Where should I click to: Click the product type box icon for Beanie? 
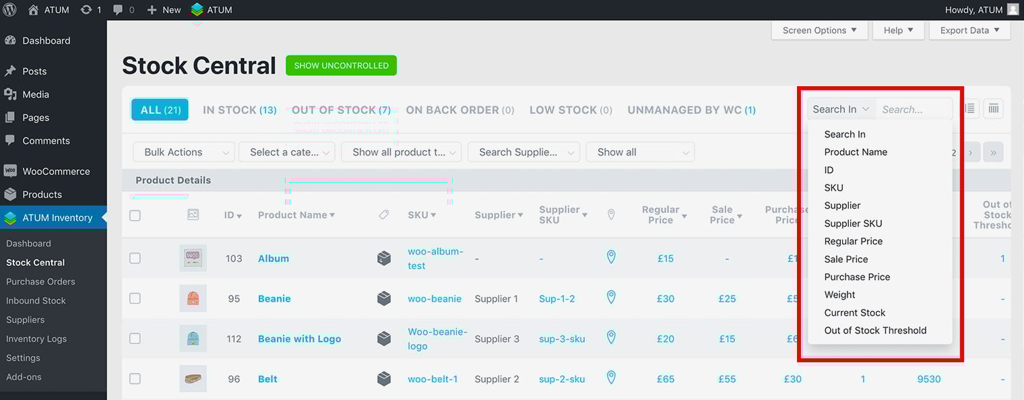point(384,298)
